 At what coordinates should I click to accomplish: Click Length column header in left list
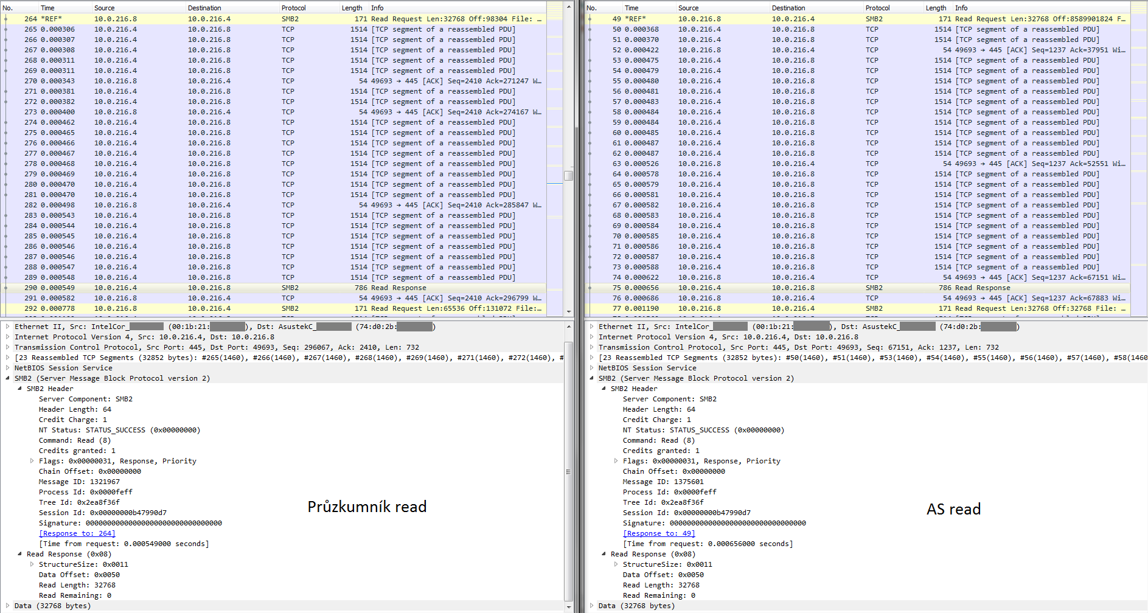tap(352, 8)
